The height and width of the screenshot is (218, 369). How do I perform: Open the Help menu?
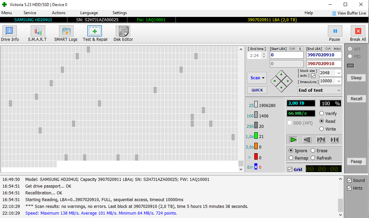tap(309, 13)
